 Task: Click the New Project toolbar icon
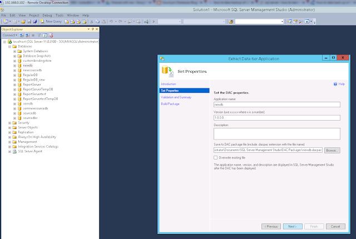[x=6, y=22]
